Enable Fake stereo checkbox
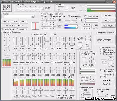Screen dimensions: 117x101 (85, 16)
